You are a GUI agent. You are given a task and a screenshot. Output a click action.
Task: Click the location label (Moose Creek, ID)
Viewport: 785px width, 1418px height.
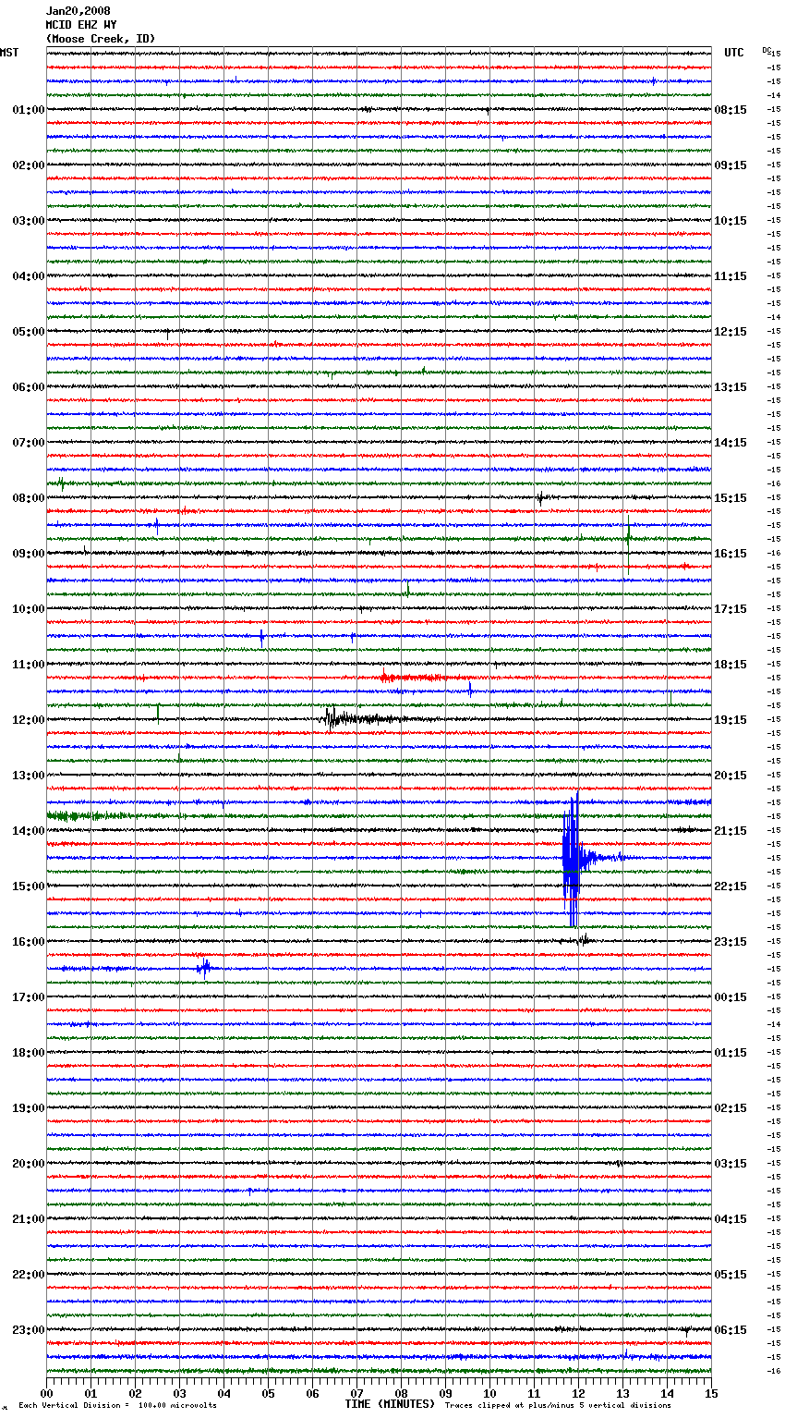101,39
